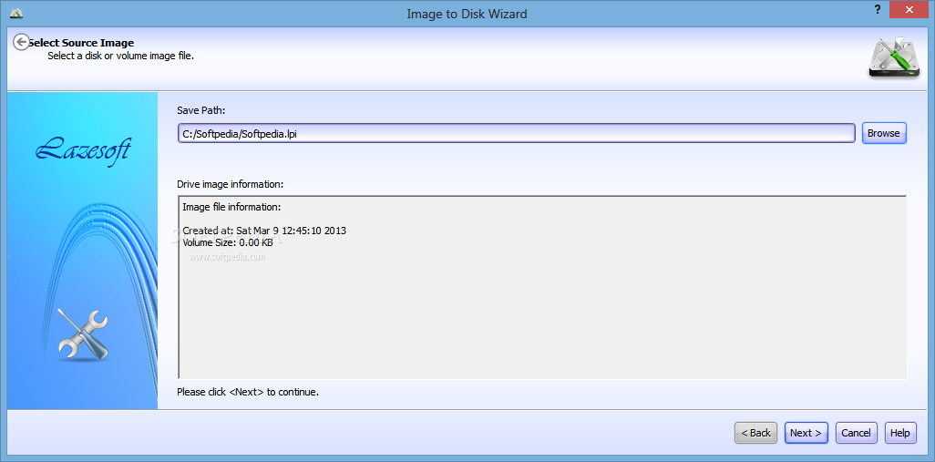Close the Image to Disk Wizard
The width and height of the screenshot is (935, 462).
tap(909, 9)
